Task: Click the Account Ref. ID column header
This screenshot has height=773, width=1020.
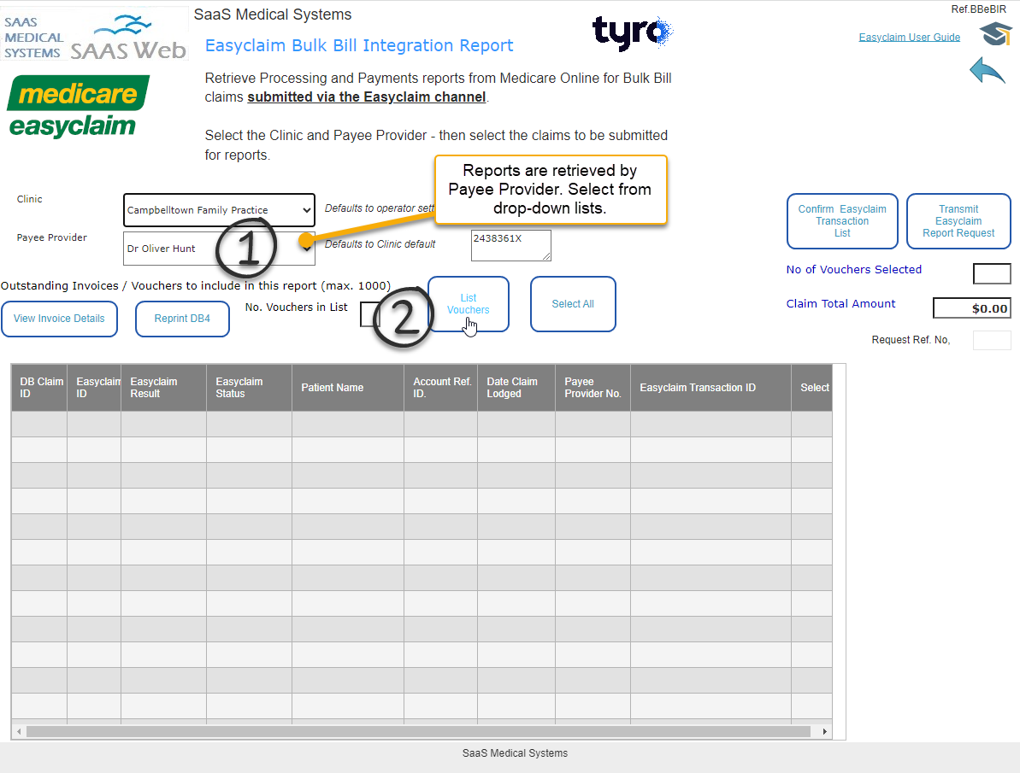Action: (441, 388)
